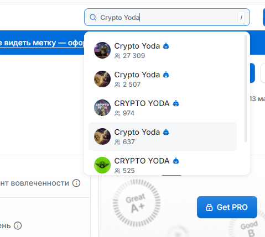
Task: Click info icon beside the ень label
Action: click(18, 225)
